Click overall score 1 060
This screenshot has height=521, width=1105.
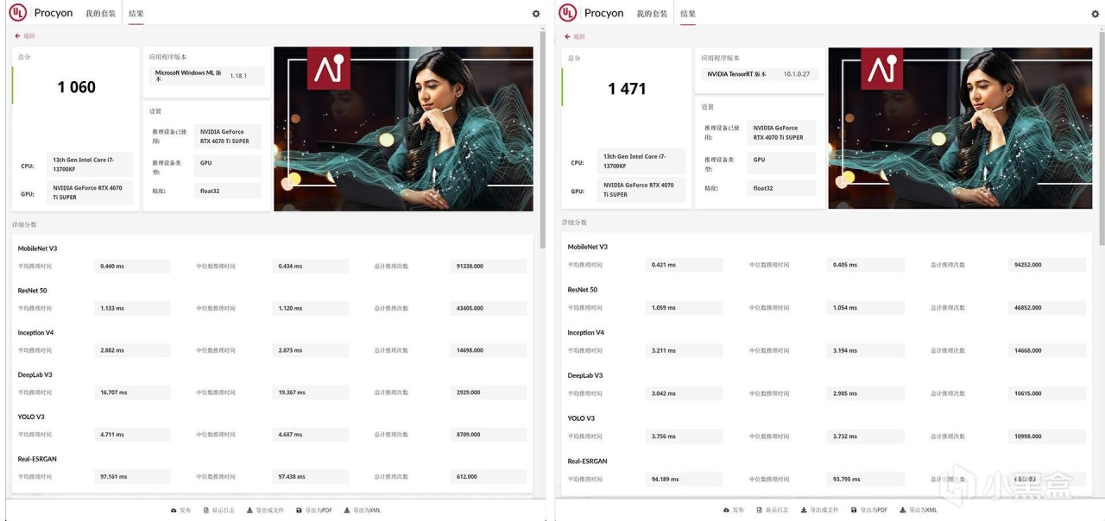[77, 87]
